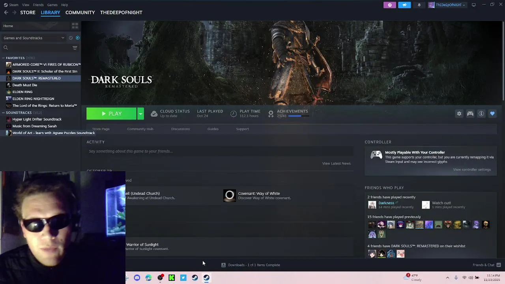Viewport: 505px width, 284px height.
Task: Sort library by recent activity clock icon
Action: (71, 38)
